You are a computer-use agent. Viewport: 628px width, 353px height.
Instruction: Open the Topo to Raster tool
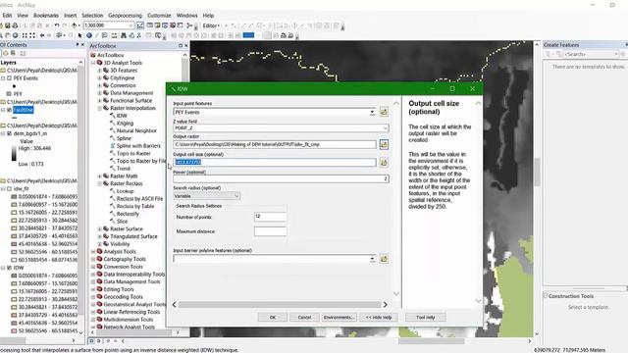[x=133, y=154]
